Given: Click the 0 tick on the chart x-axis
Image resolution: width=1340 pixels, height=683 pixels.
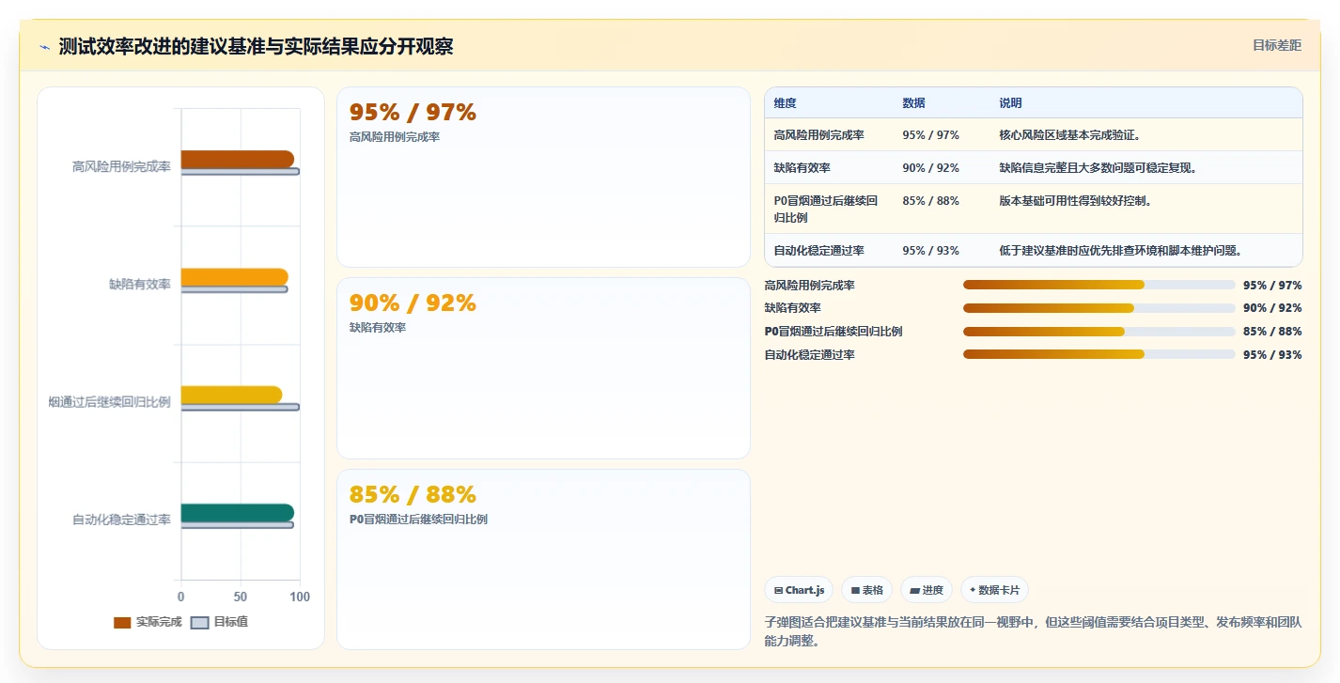Looking at the screenshot, I should pyautogui.click(x=181, y=597).
